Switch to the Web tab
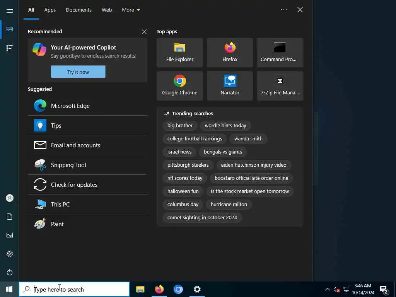Viewport: 396px width, 297px height. (107, 10)
